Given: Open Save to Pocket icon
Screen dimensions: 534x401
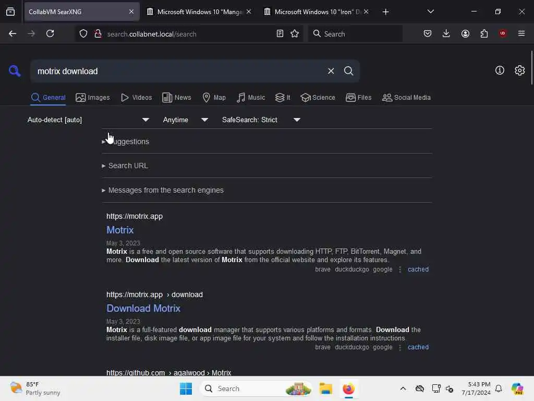Looking at the screenshot, I should (428, 34).
